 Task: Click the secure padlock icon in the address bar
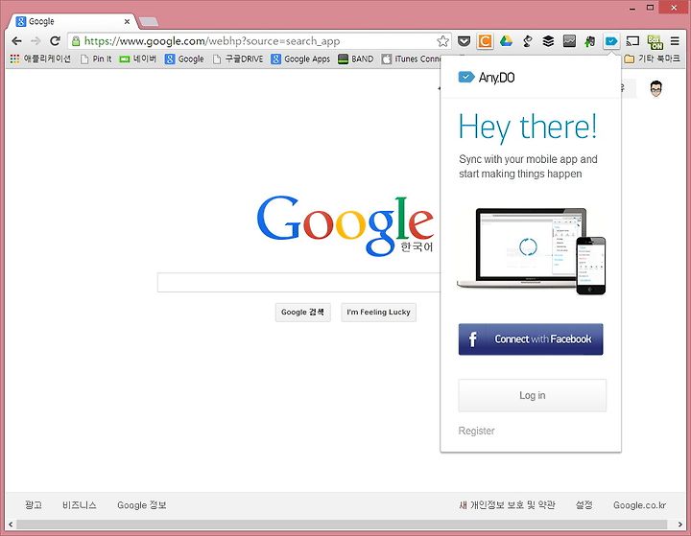click(x=76, y=41)
